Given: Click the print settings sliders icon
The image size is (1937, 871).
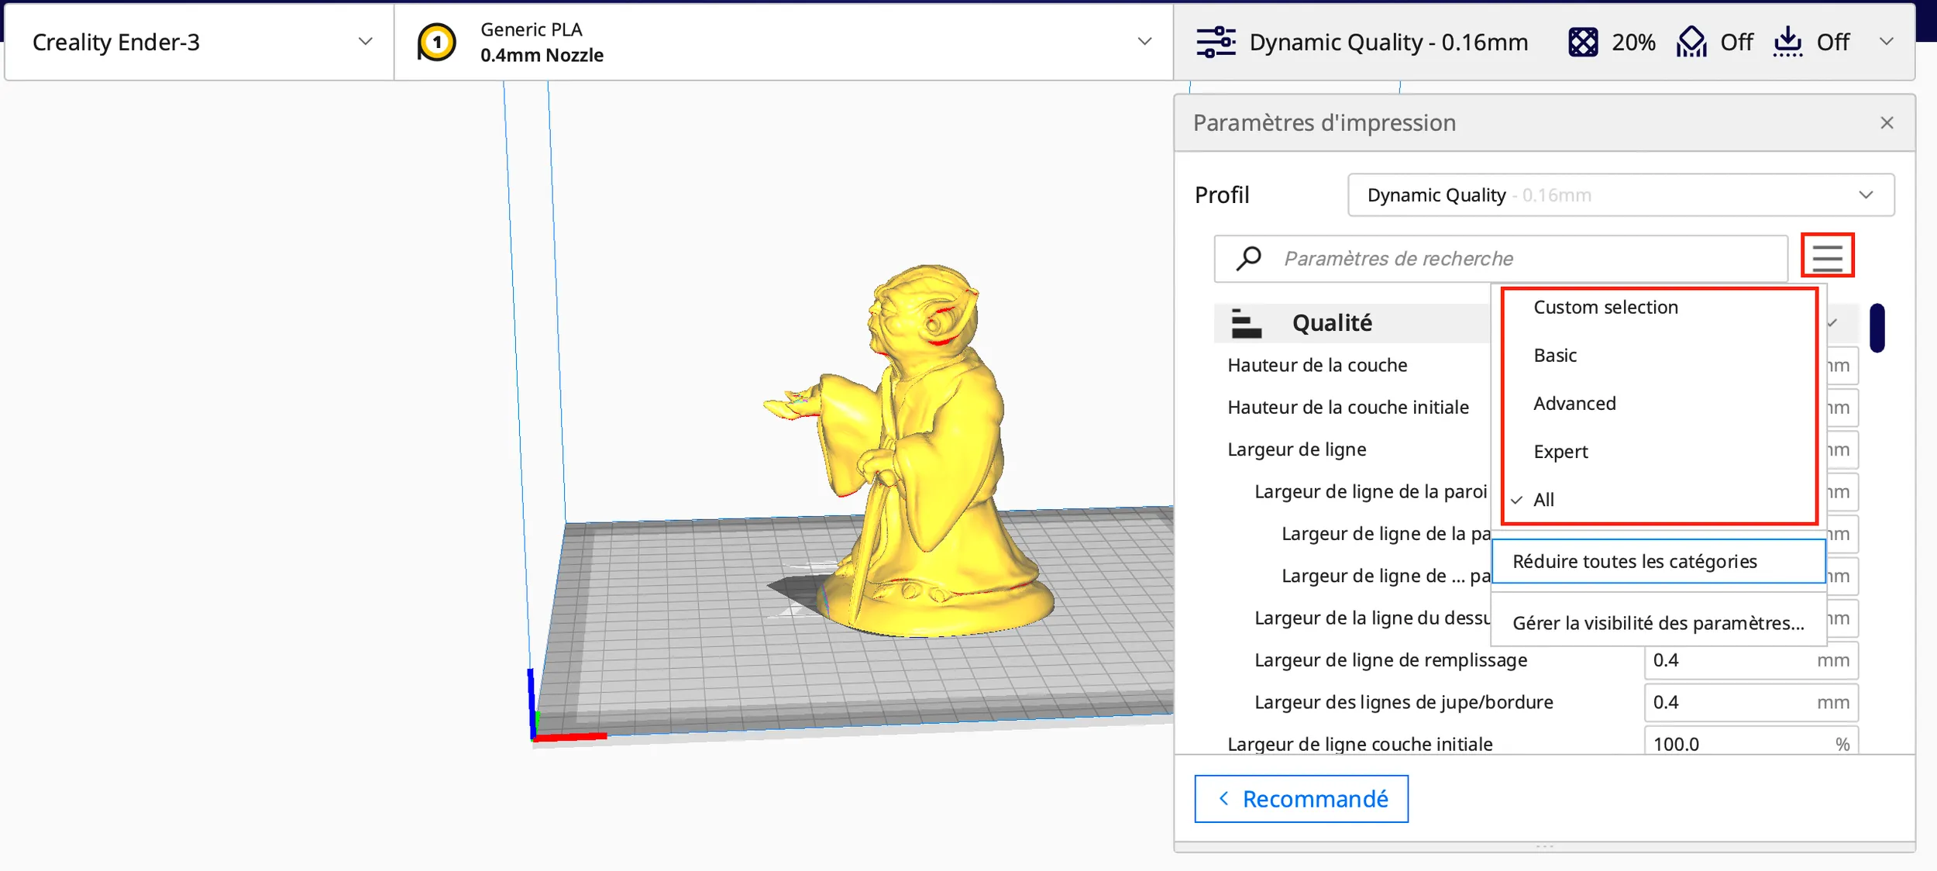Looking at the screenshot, I should tap(1216, 42).
